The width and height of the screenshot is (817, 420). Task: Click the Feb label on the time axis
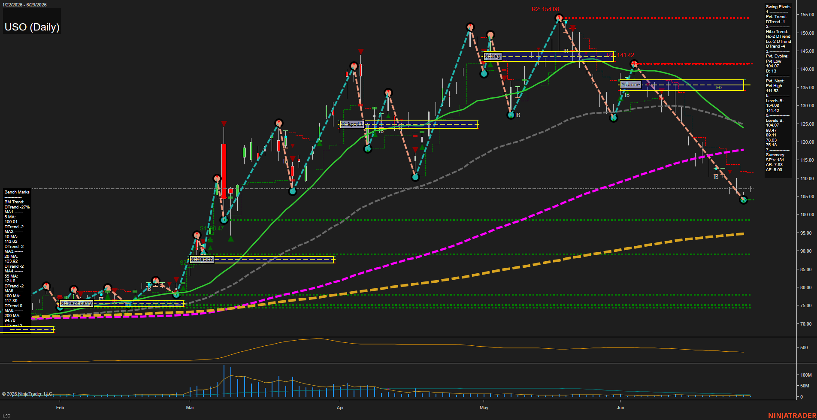click(60, 408)
